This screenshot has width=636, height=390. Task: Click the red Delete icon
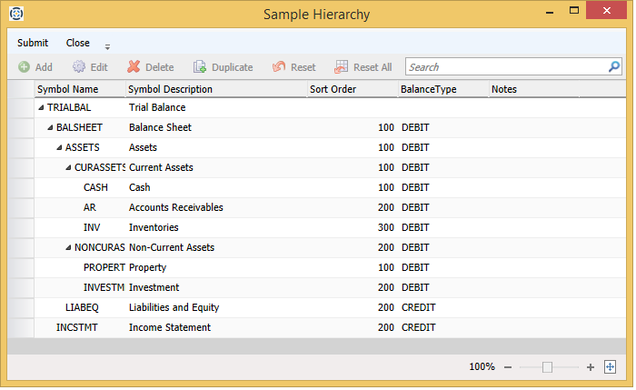pos(134,67)
